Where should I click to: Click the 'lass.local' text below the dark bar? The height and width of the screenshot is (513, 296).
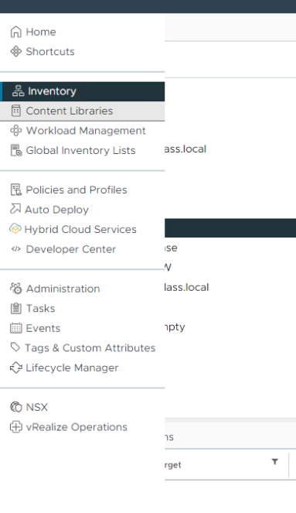pyautogui.click(x=186, y=287)
